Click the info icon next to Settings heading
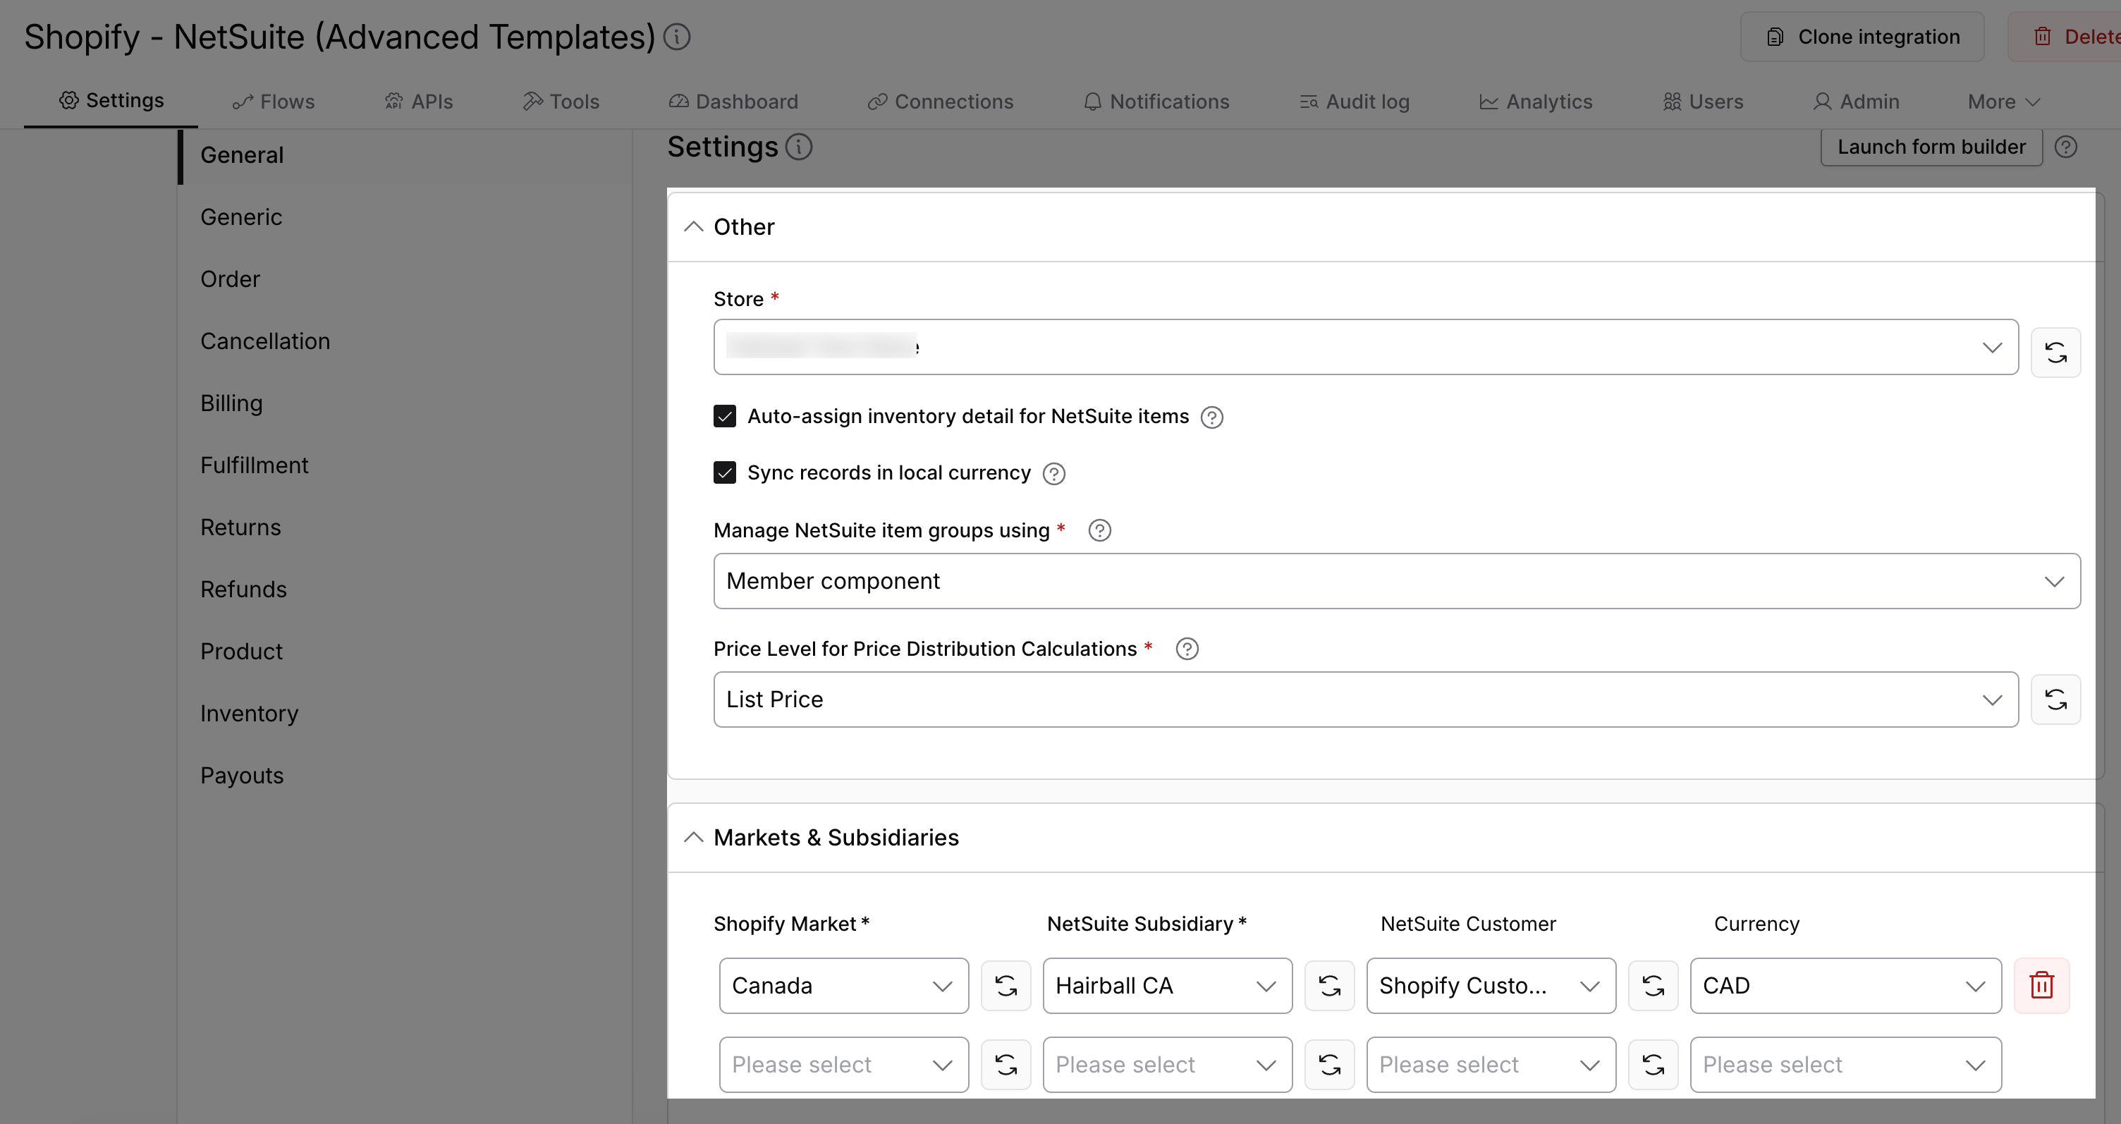Image resolution: width=2121 pixels, height=1124 pixels. tap(799, 147)
